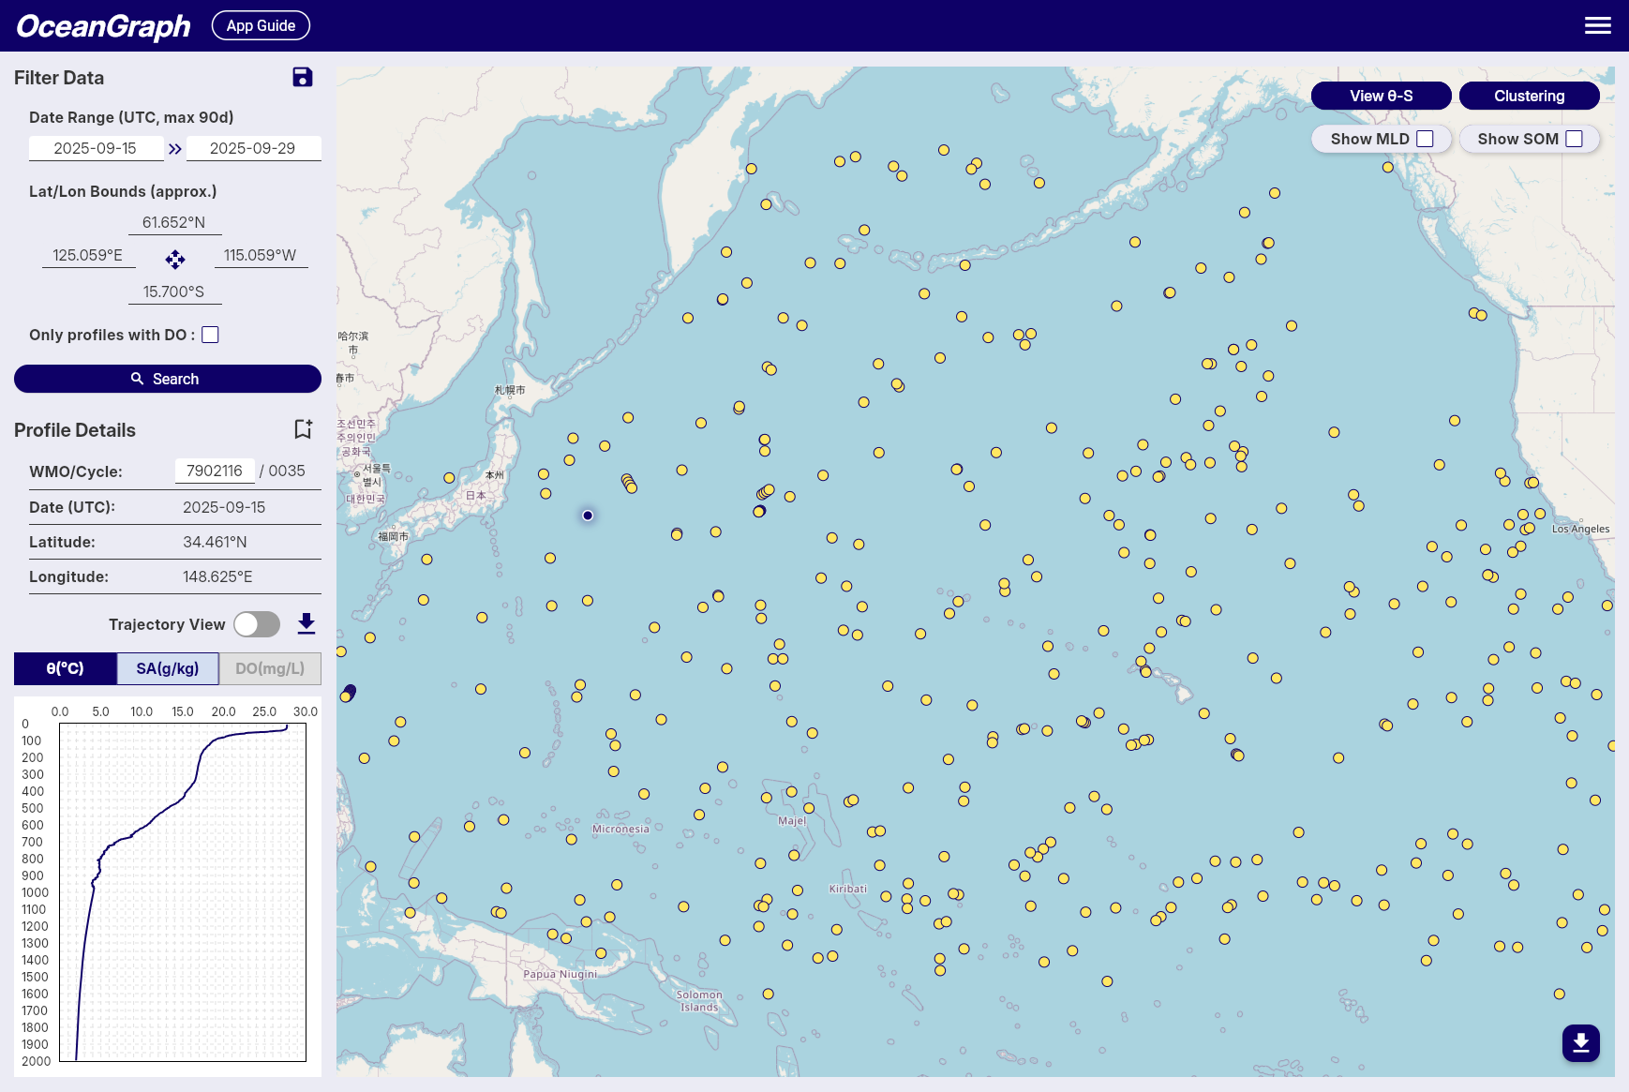Download the trajectory data
Image resolution: width=1629 pixels, height=1092 pixels.
pyautogui.click(x=306, y=624)
